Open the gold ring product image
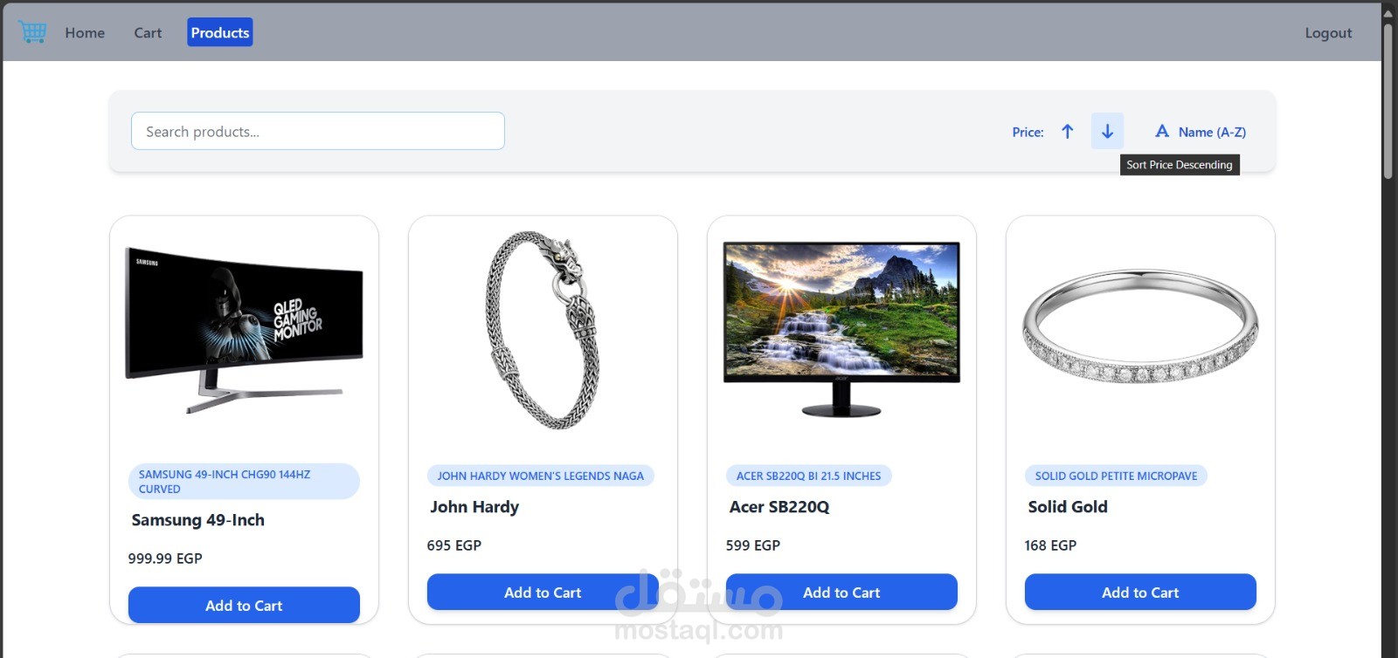Viewport: 1398px width, 658px height. [x=1140, y=327]
